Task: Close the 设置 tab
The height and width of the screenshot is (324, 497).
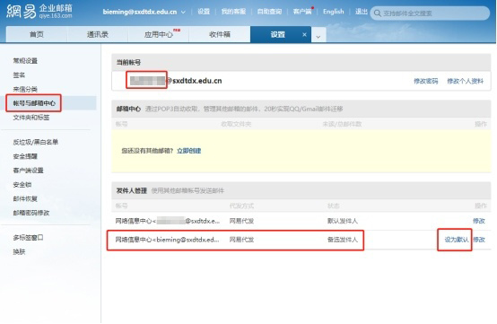Action: pos(304,35)
